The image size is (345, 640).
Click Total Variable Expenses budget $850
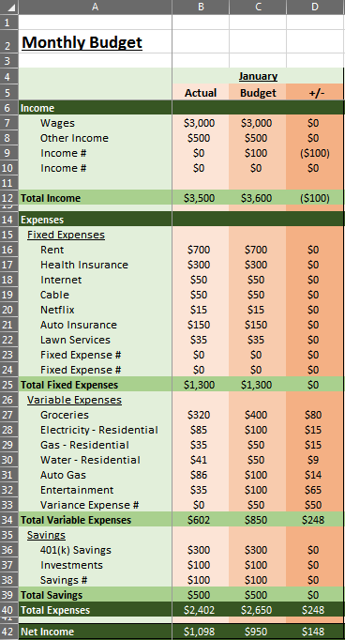pyautogui.click(x=256, y=520)
